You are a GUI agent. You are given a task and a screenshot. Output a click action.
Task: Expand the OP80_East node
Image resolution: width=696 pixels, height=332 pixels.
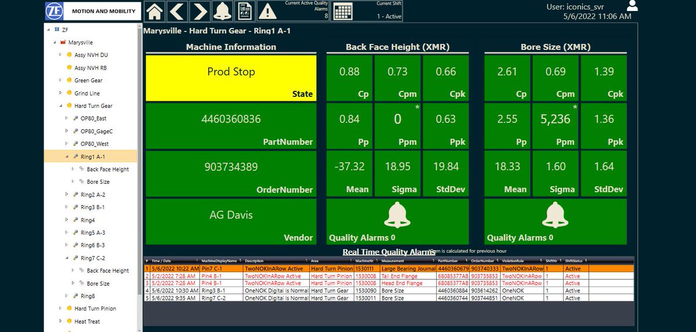point(67,118)
